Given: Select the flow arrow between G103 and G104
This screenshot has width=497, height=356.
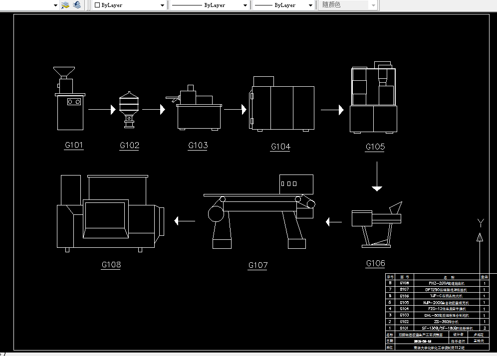Looking at the screenshot, I should pyautogui.click(x=235, y=110).
